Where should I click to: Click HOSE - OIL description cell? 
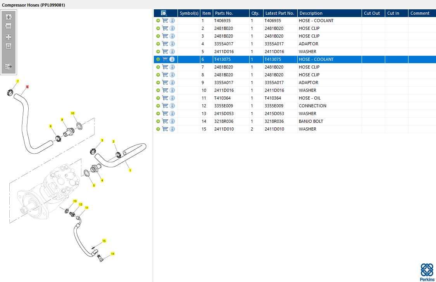pyautogui.click(x=329, y=98)
